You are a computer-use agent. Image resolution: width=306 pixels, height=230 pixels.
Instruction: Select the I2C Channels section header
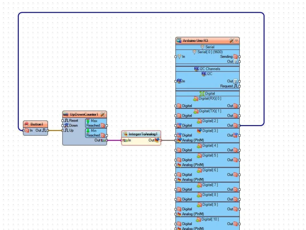pos(207,69)
